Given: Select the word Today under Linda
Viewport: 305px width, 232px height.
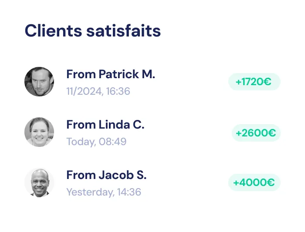Looking at the screenshot, I should [81, 142].
